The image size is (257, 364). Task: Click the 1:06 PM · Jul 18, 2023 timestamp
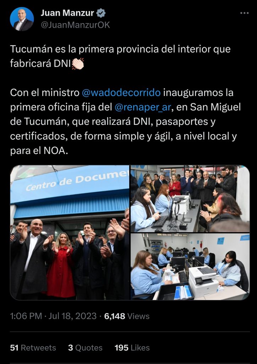(x=53, y=316)
